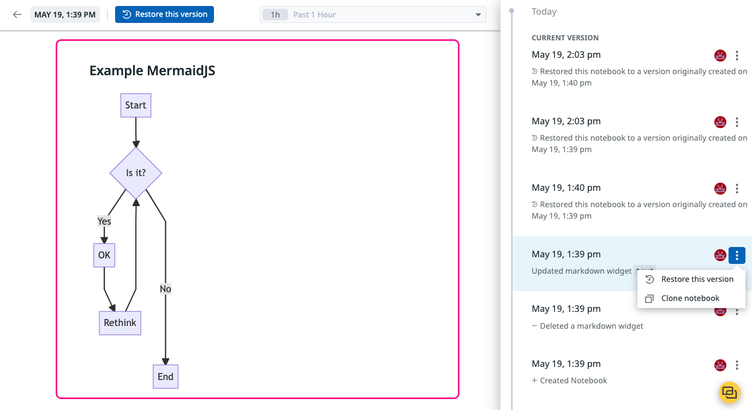The height and width of the screenshot is (410, 752).
Task: Click user avatar on current version entry
Action: (720, 55)
